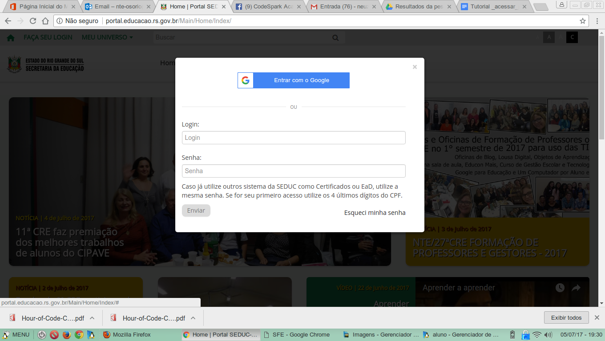The height and width of the screenshot is (341, 605).
Task: Click the power shutdown icon in taskbar
Action: click(42, 335)
